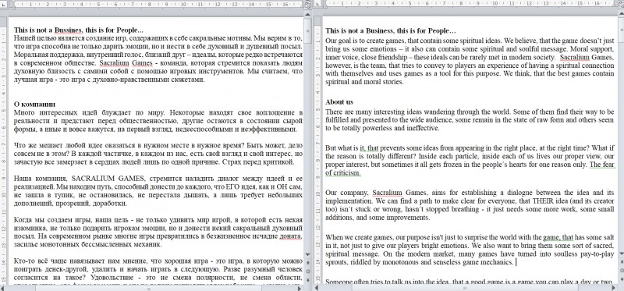Click the underlined "Sacralium" in the left first paragraph
Image resolution: width=624 pixels, height=291 pixels.
(x=114, y=63)
